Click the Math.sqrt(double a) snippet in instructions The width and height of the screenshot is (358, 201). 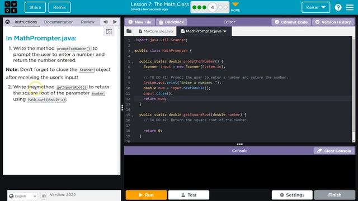point(47,99)
